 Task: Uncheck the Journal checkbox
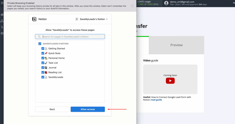[43, 68]
